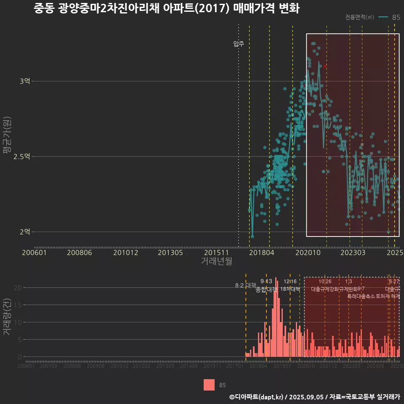Click the '6·27' policy date label
Screen dimensions: 404x404
pyautogui.click(x=394, y=282)
